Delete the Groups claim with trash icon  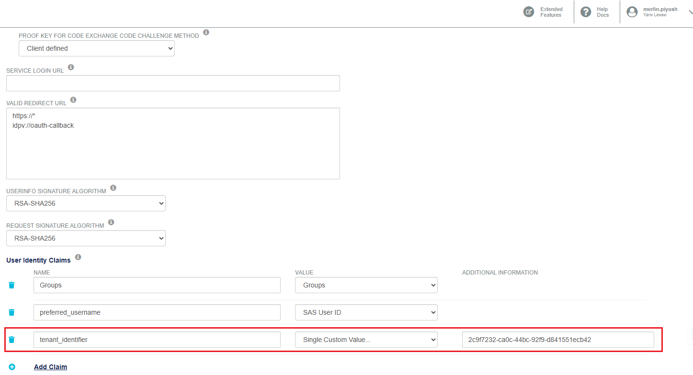11,285
